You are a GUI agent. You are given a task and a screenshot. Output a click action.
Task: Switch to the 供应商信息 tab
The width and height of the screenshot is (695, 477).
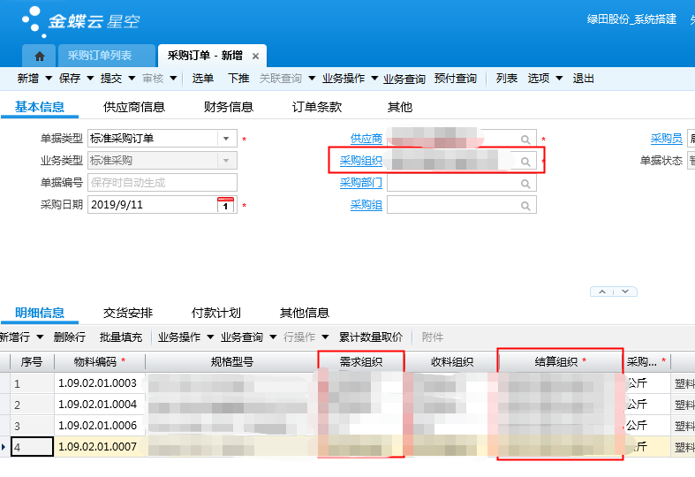pyautogui.click(x=134, y=107)
